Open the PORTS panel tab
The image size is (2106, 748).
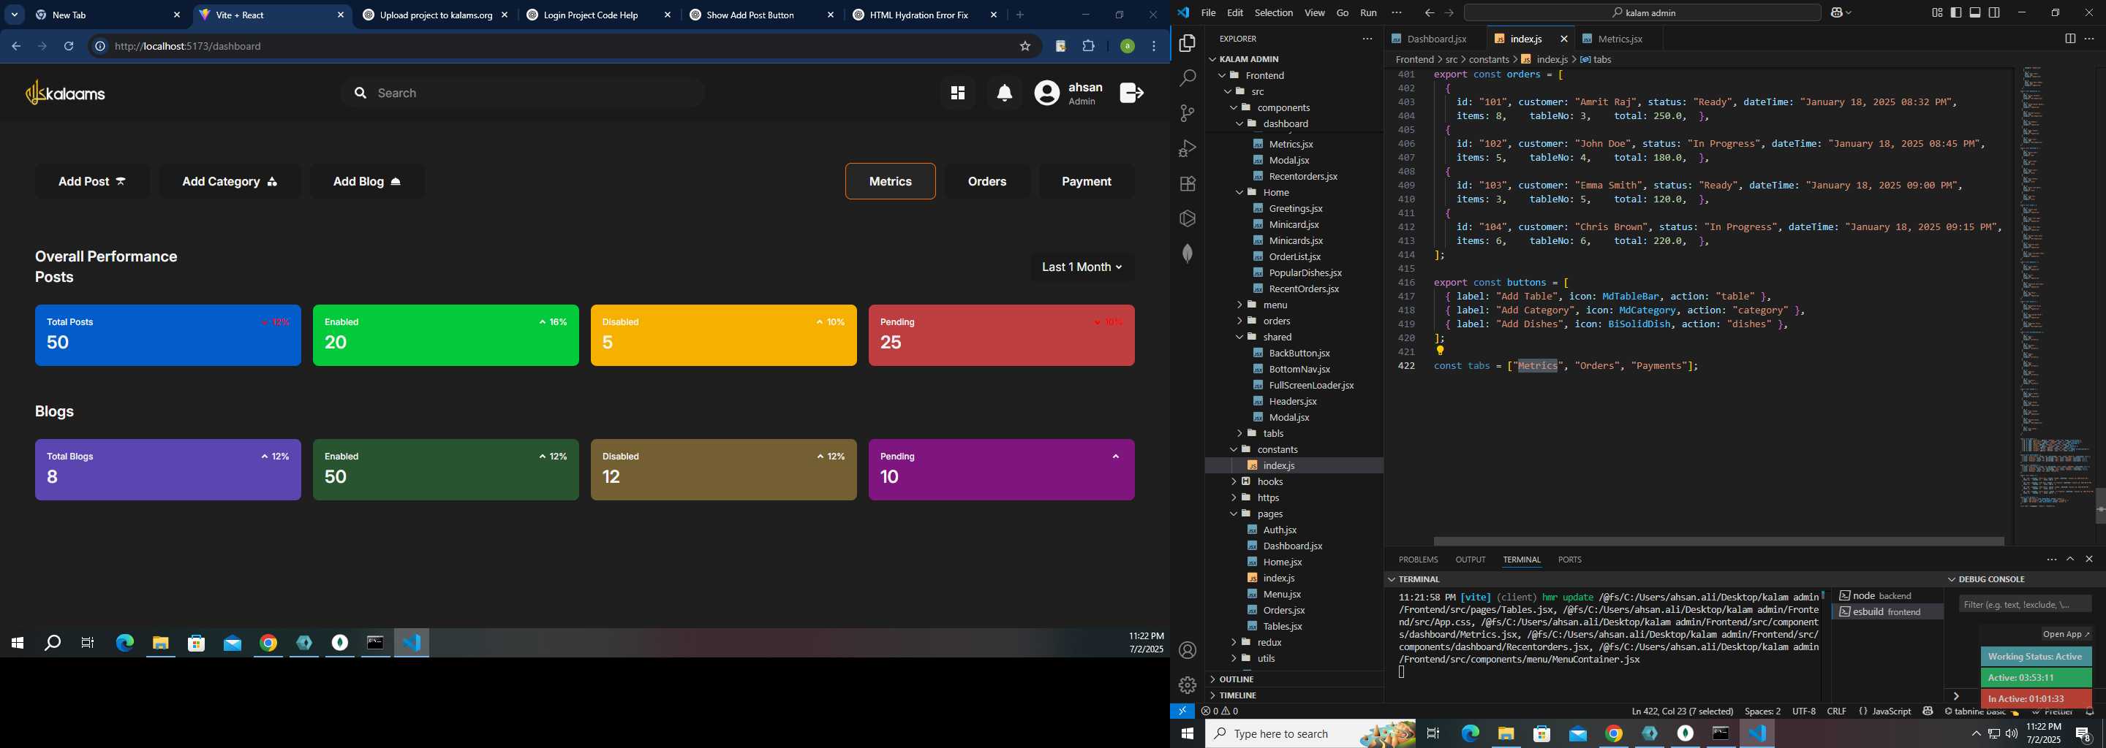[1569, 560]
